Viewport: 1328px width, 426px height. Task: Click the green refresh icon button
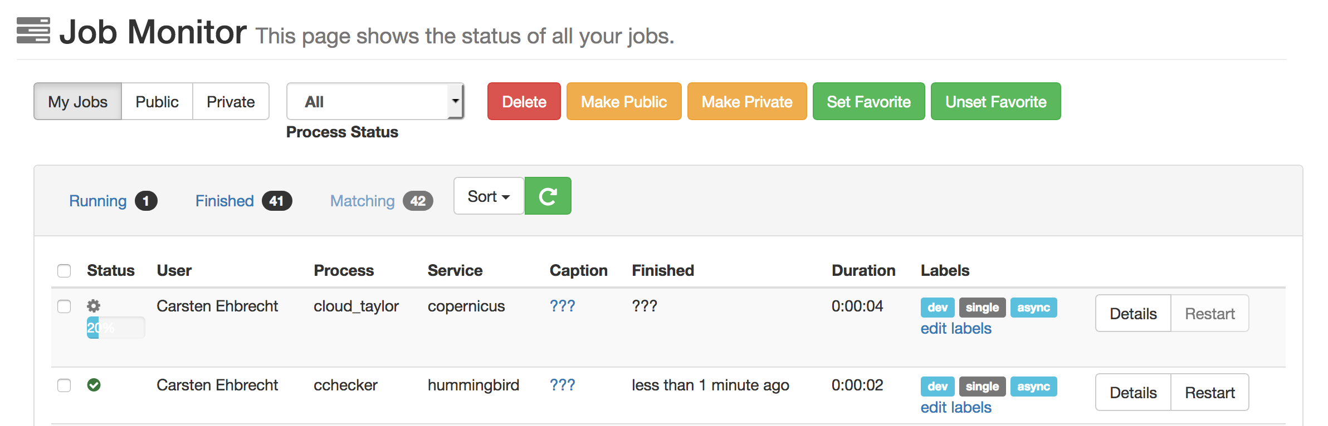pos(548,196)
